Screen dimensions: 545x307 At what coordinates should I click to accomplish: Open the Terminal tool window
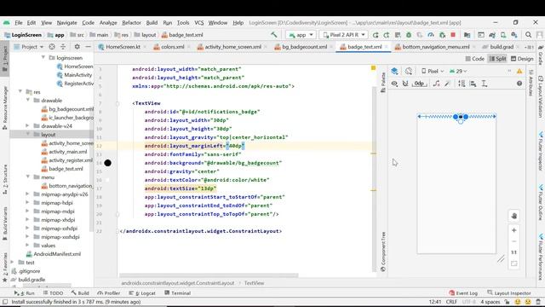coord(178,293)
